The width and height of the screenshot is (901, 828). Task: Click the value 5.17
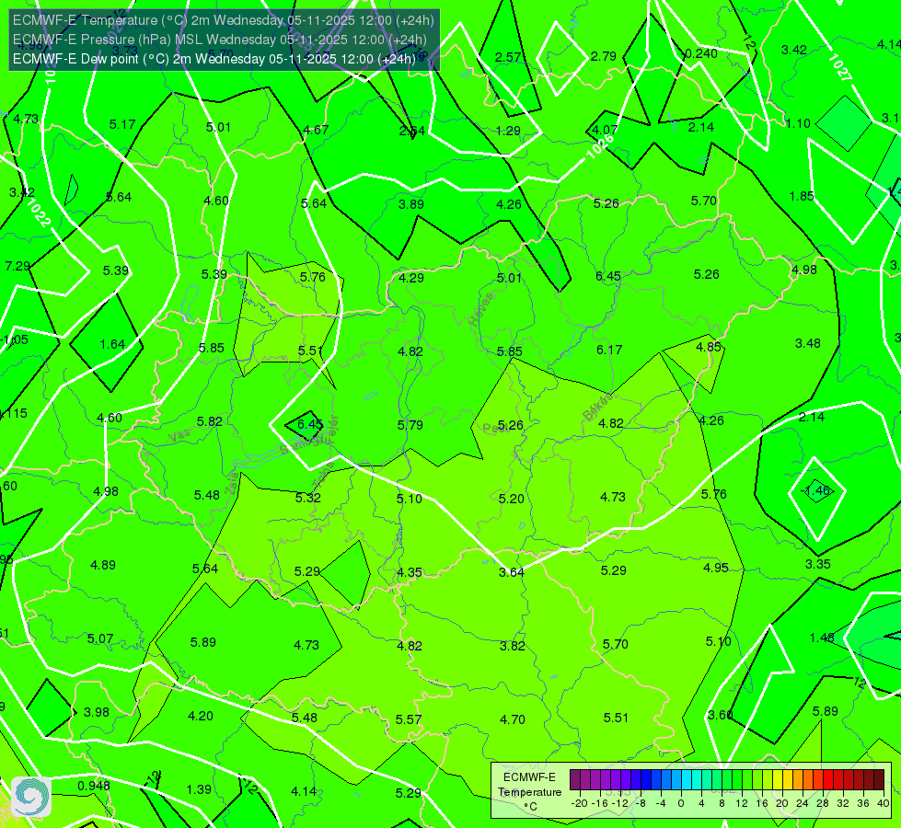[x=122, y=124]
